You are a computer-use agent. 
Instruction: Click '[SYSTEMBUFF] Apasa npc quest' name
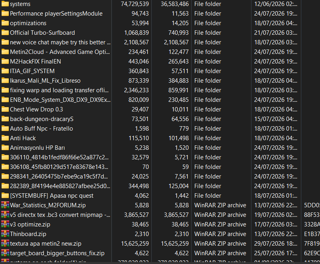coord(51,196)
